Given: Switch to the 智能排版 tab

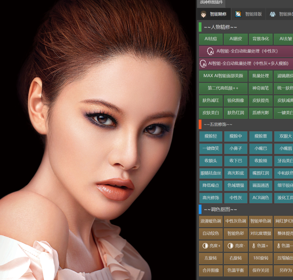Looking at the screenshot, I should (x=249, y=14).
